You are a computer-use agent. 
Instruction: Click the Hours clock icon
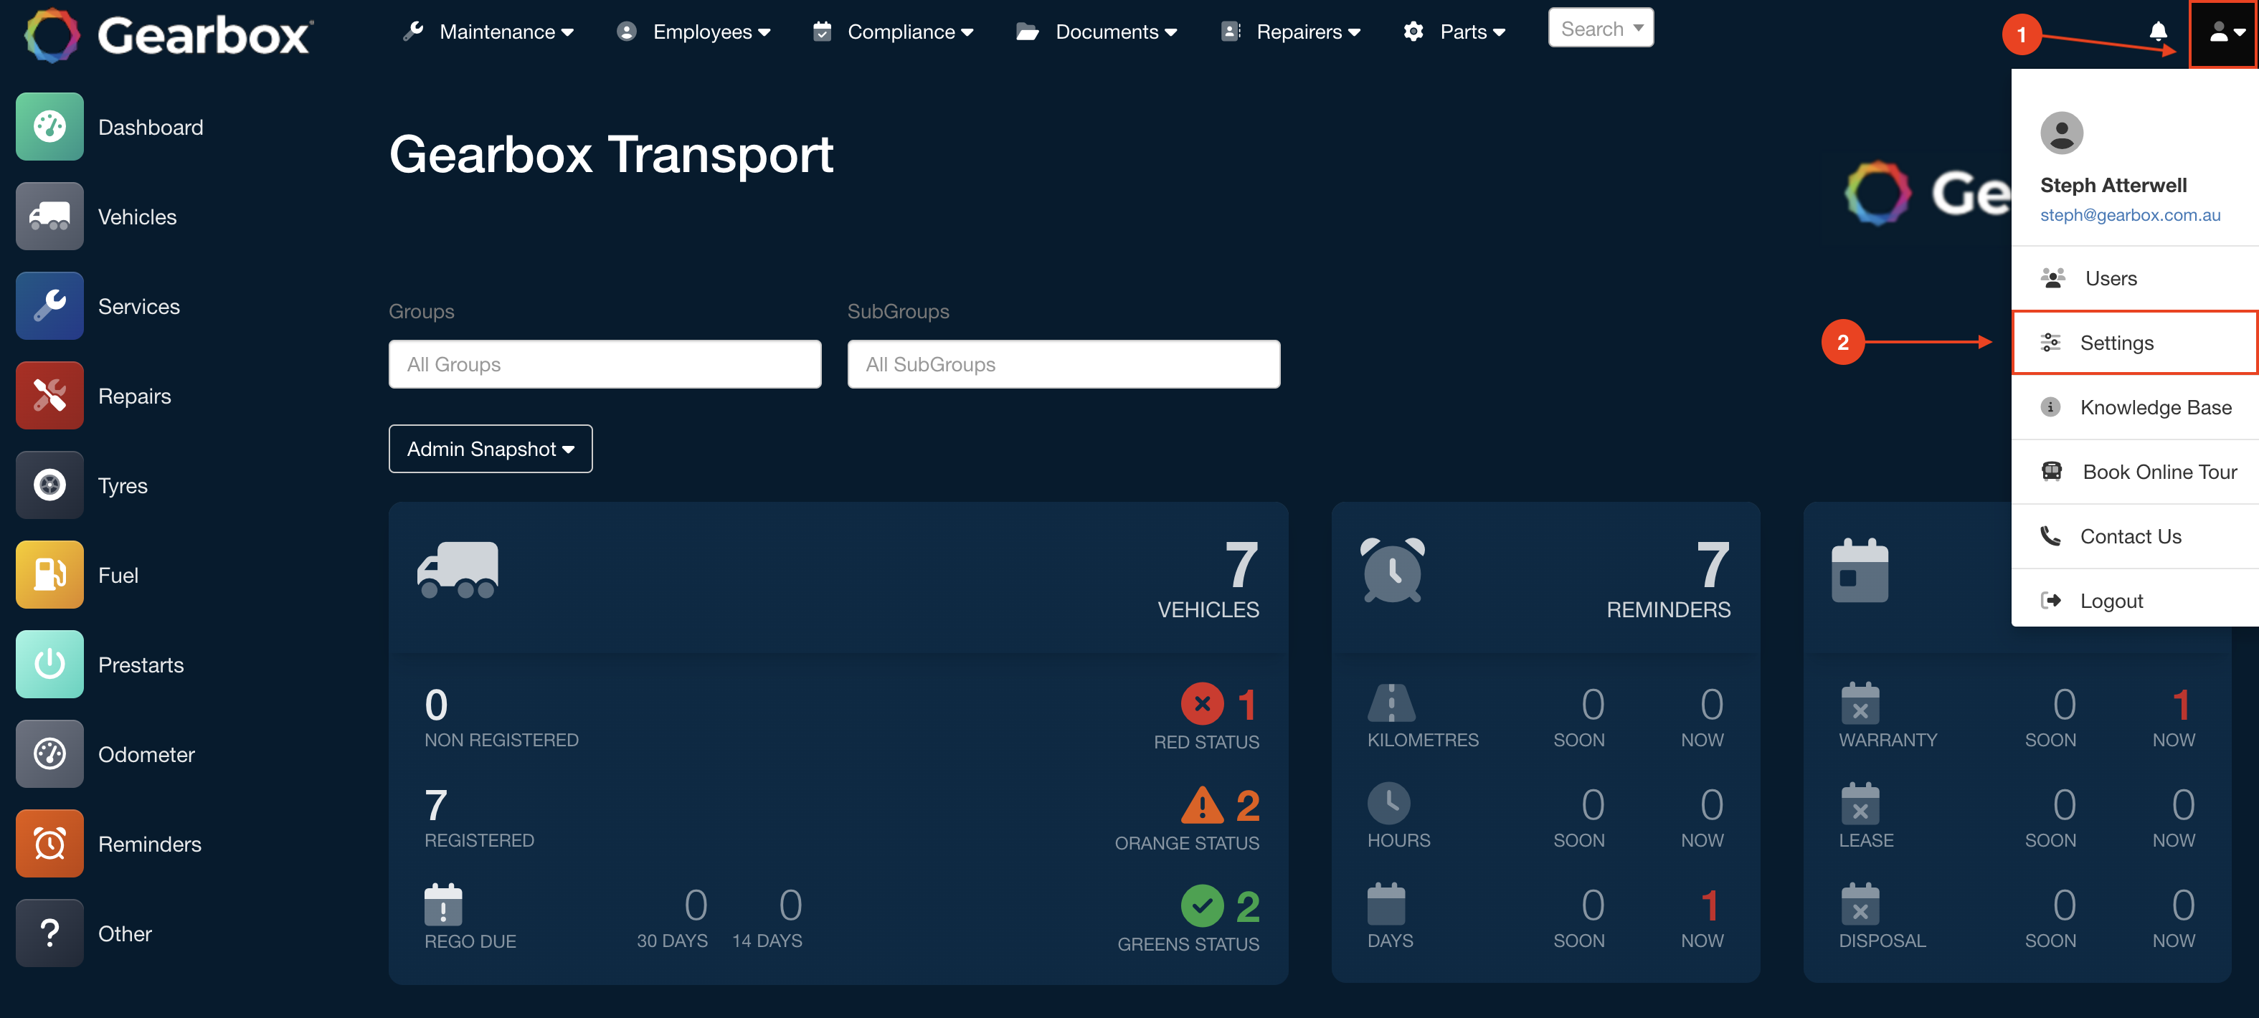point(1389,803)
